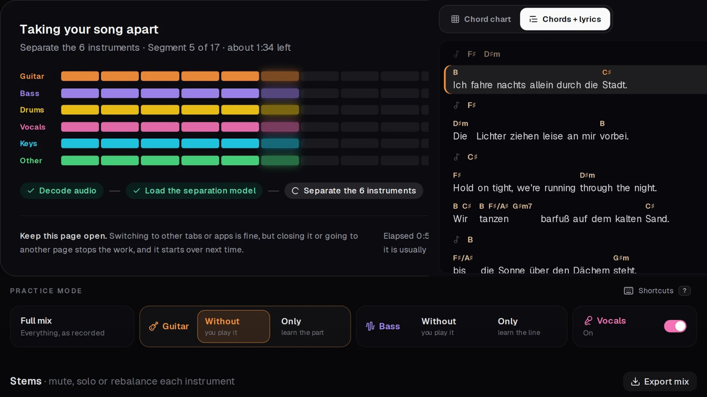This screenshot has width=707, height=397.
Task: Click the music note icon beside the B interlude
Action: point(457,240)
